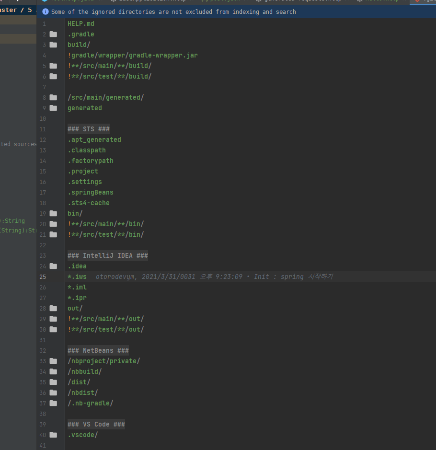Click folder icon next to !**/src/main/**/bin/

53,224
